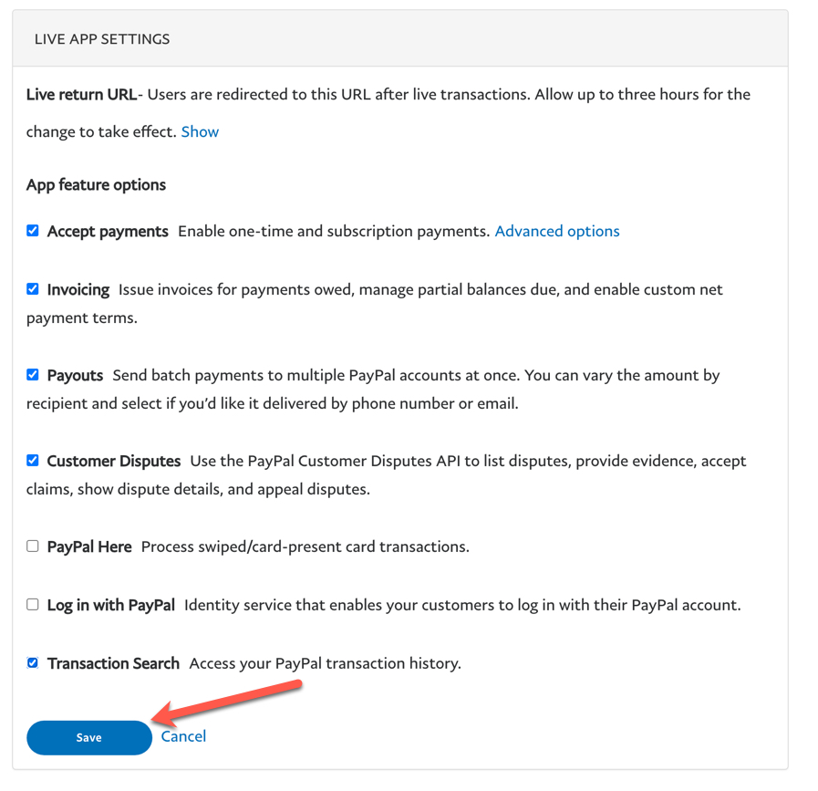The image size is (818, 791).
Task: Show the Live return URL
Action: pyautogui.click(x=200, y=131)
